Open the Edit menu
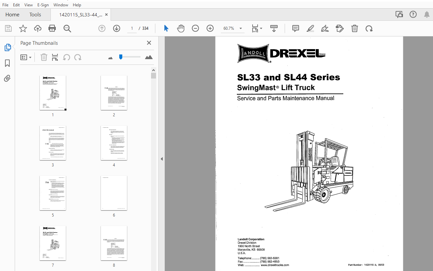433x271 pixels. (x=16, y=5)
